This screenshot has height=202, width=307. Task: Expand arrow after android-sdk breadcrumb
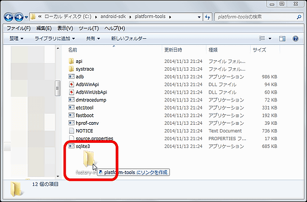(x=130, y=17)
